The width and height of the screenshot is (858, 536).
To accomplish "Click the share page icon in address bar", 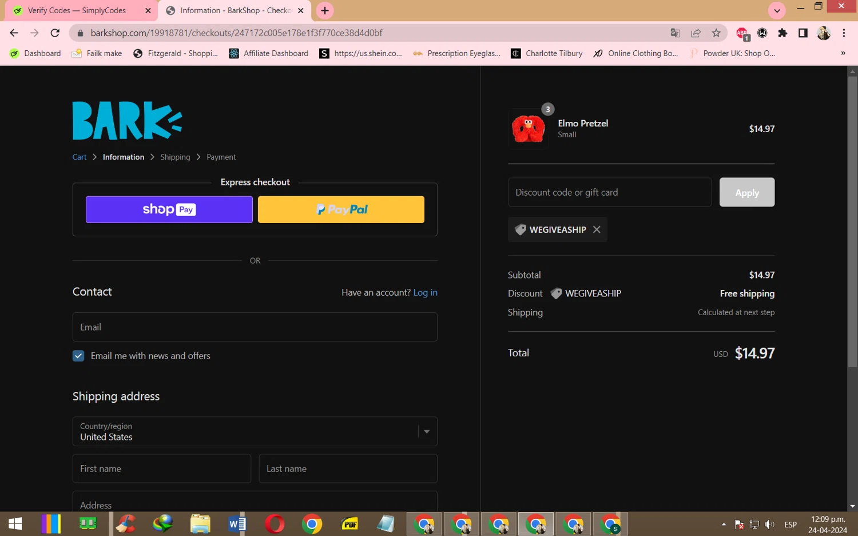I will click(696, 33).
